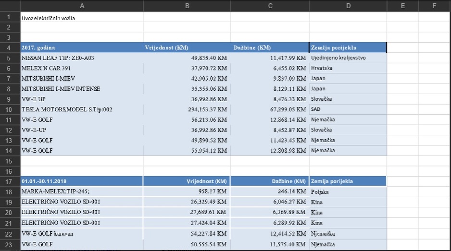This screenshot has height=251, width=451.
Task: Select column F header
Action: pos(434,6)
